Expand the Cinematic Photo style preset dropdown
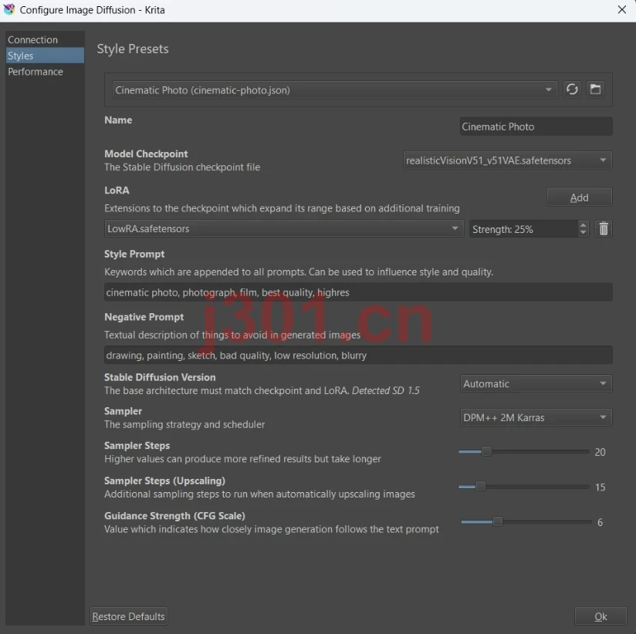The width and height of the screenshot is (636, 634). (x=335, y=89)
